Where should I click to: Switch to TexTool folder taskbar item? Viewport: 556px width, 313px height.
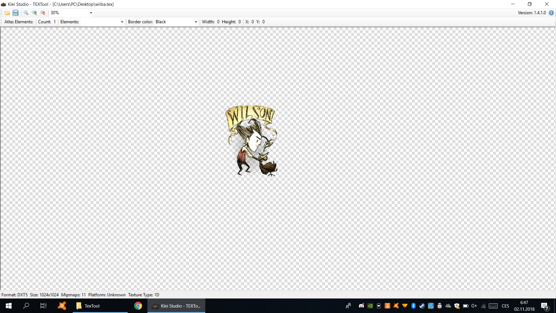[92, 306]
